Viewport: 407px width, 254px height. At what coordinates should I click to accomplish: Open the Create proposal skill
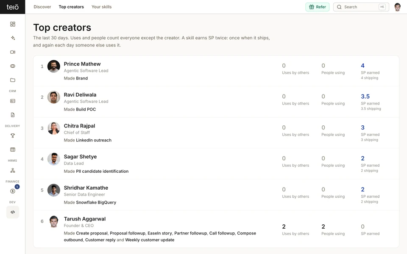point(92,233)
